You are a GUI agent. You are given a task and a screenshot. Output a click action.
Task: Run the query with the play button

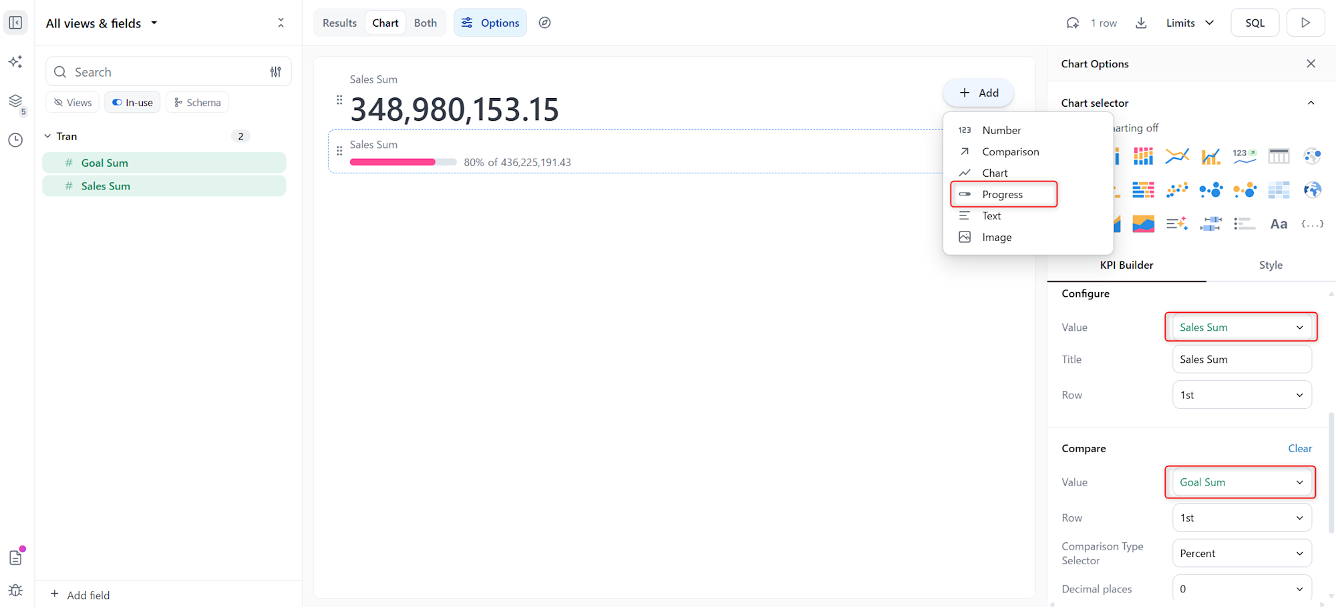point(1305,23)
